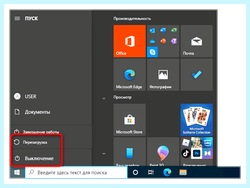Click the Просмотр group heading
Viewport: 250px width, 188px height.
click(x=123, y=97)
